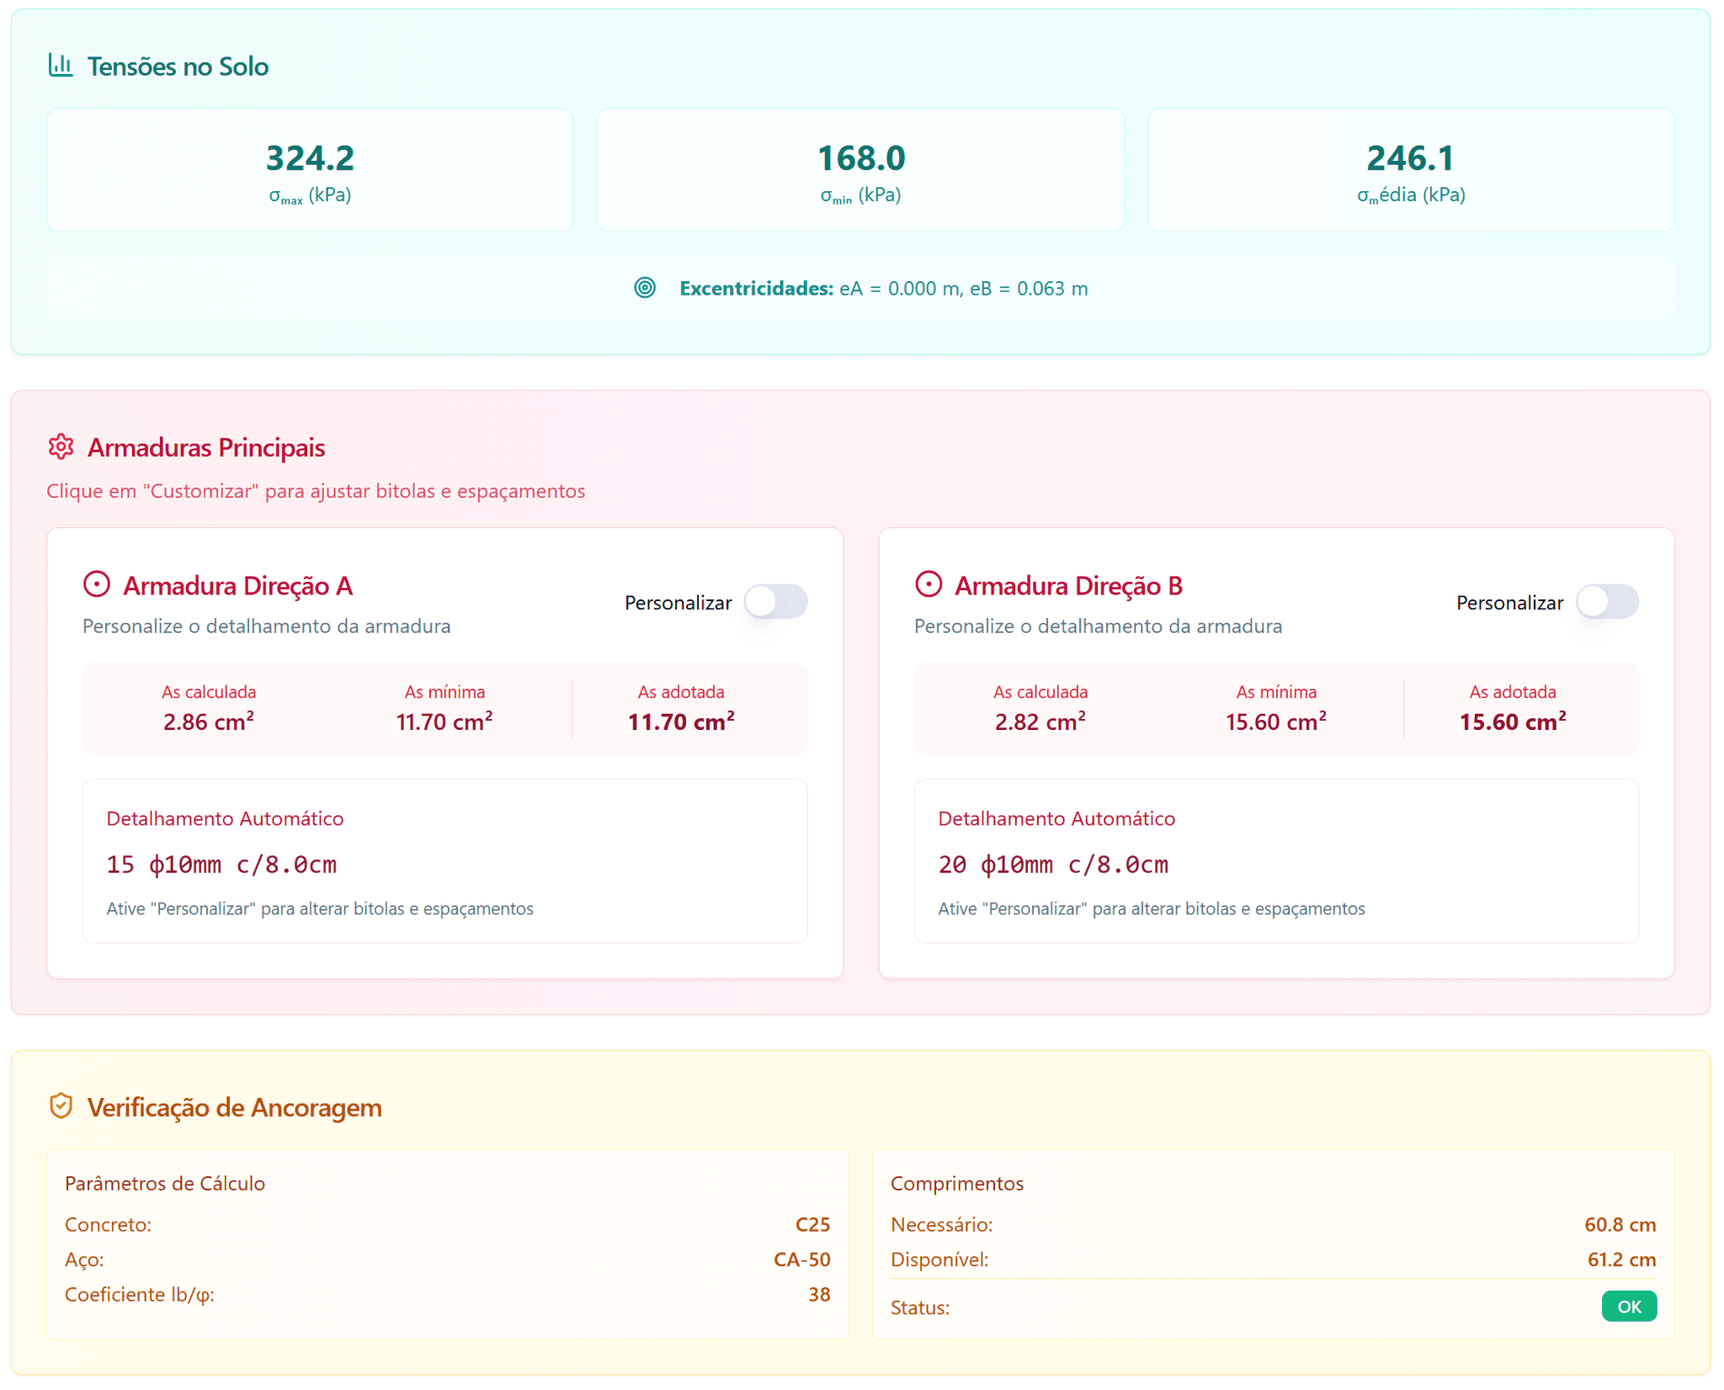
Task: Click the bar chart icon beside Tensões no Solo
Action: point(61,65)
